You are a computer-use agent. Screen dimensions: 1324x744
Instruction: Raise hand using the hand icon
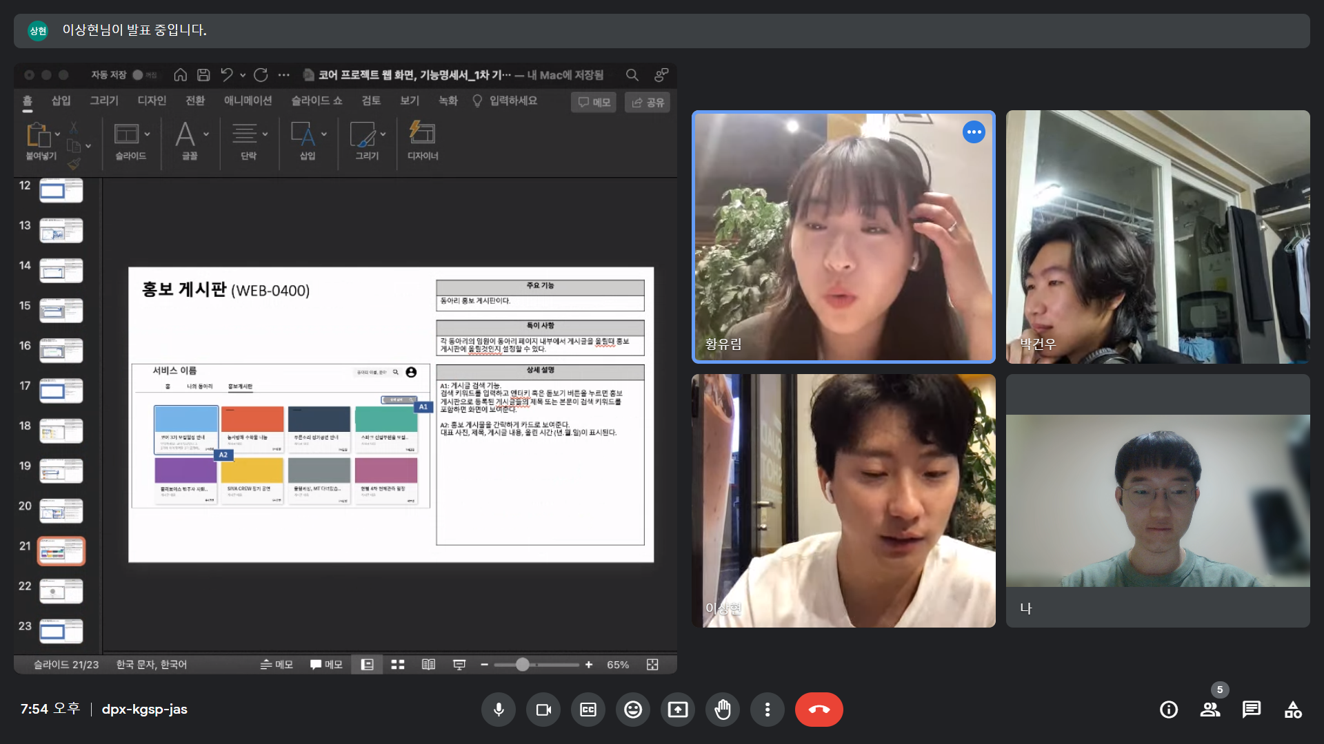(723, 710)
